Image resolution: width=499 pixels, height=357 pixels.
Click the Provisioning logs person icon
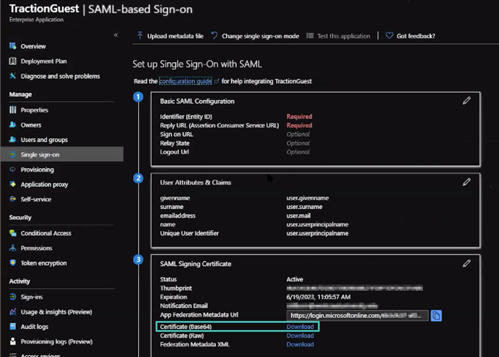pos(13,341)
